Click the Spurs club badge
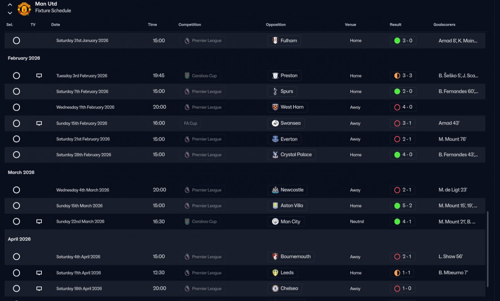The image size is (500, 301). point(275,91)
